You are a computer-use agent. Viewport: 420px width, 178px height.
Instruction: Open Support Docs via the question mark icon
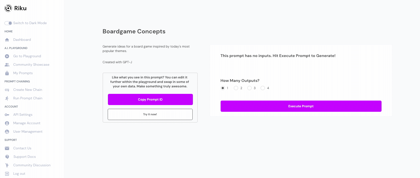point(7,157)
